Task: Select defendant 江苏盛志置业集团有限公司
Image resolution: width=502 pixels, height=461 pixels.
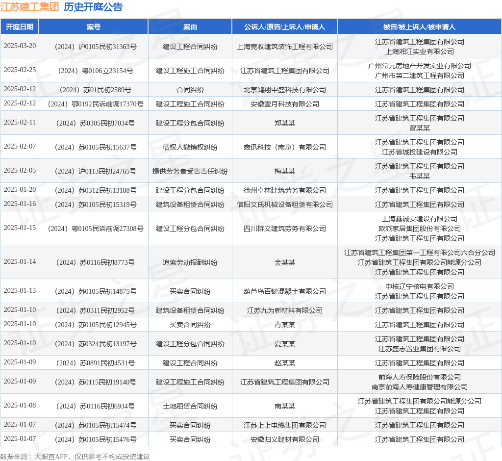Action: (x=420, y=349)
